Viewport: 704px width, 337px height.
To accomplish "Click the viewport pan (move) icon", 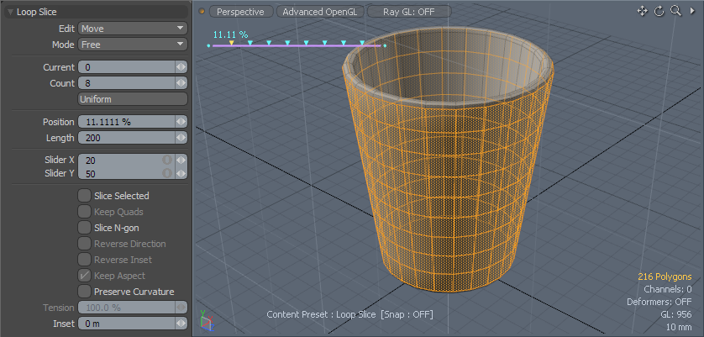I will coord(643,11).
